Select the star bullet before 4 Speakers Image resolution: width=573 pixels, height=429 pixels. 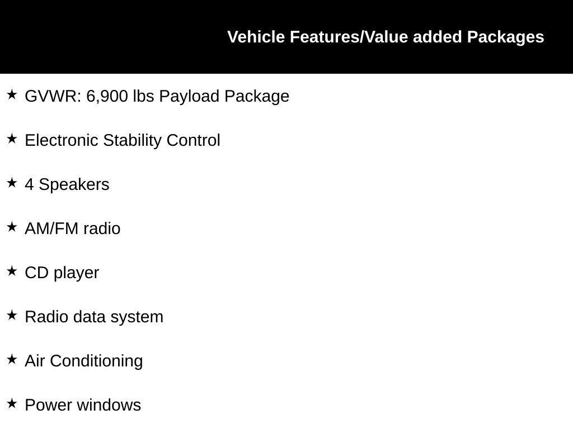point(12,183)
